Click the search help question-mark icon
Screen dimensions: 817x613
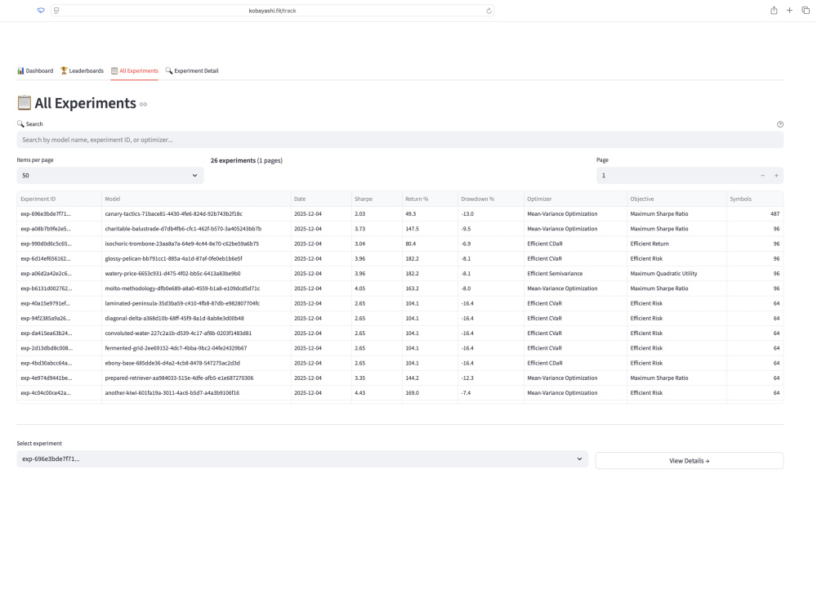(780, 124)
